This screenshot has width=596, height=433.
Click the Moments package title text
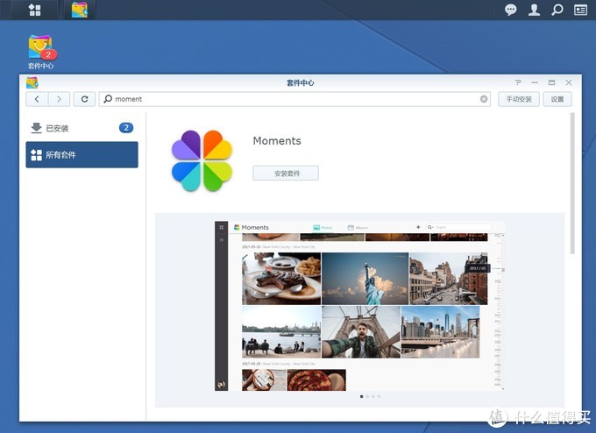click(x=277, y=141)
